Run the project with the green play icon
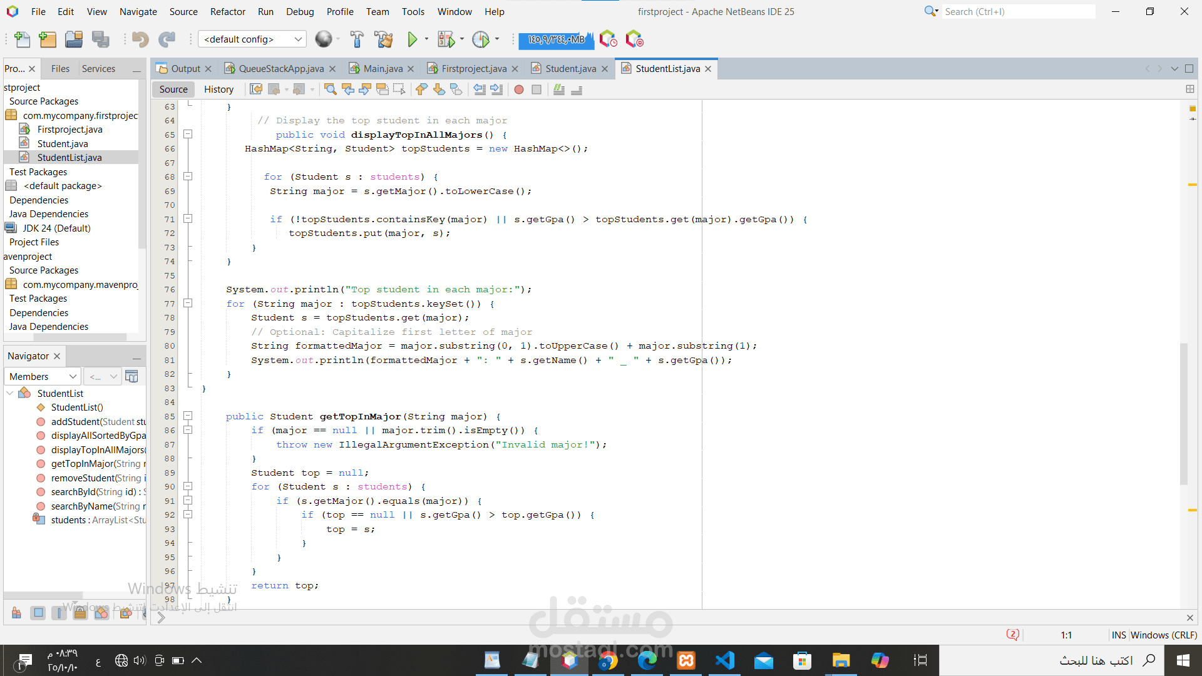1202x676 pixels. (x=412, y=39)
